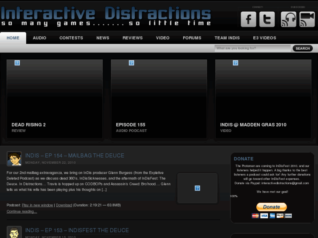Subscribe to the audio podcast feed icon
The image size is (318, 238).
[x=288, y=19]
